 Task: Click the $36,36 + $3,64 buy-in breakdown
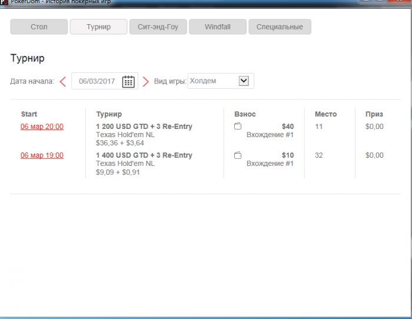click(x=120, y=143)
